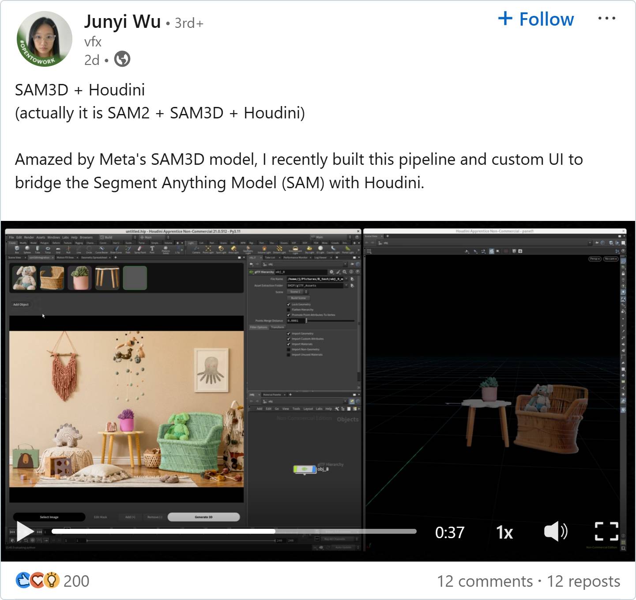Click the Generate 3D button
636x600 pixels.
tap(203, 517)
